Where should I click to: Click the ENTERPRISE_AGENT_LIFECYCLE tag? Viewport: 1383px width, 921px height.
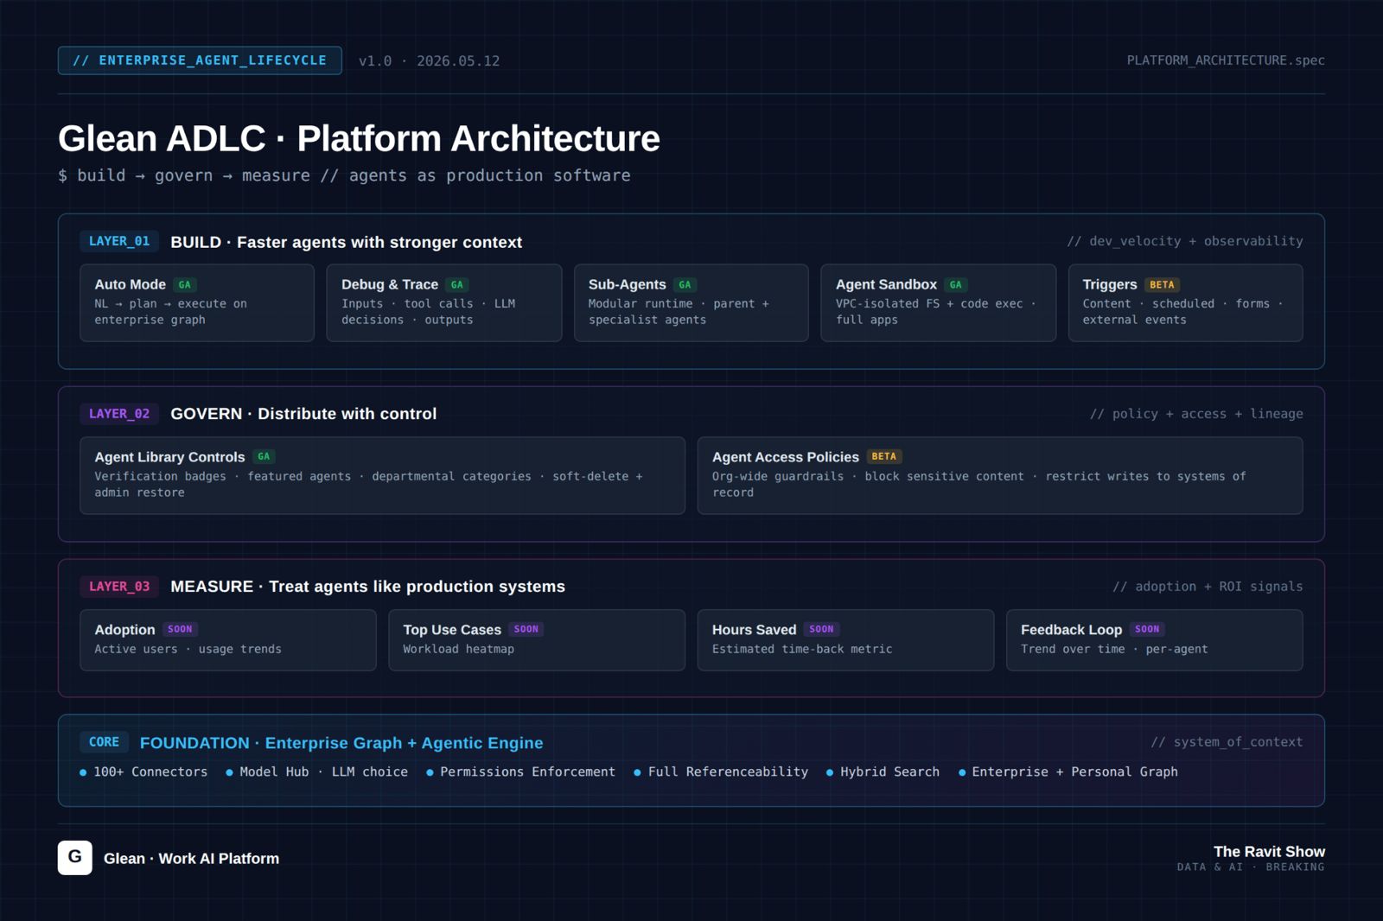click(x=200, y=60)
